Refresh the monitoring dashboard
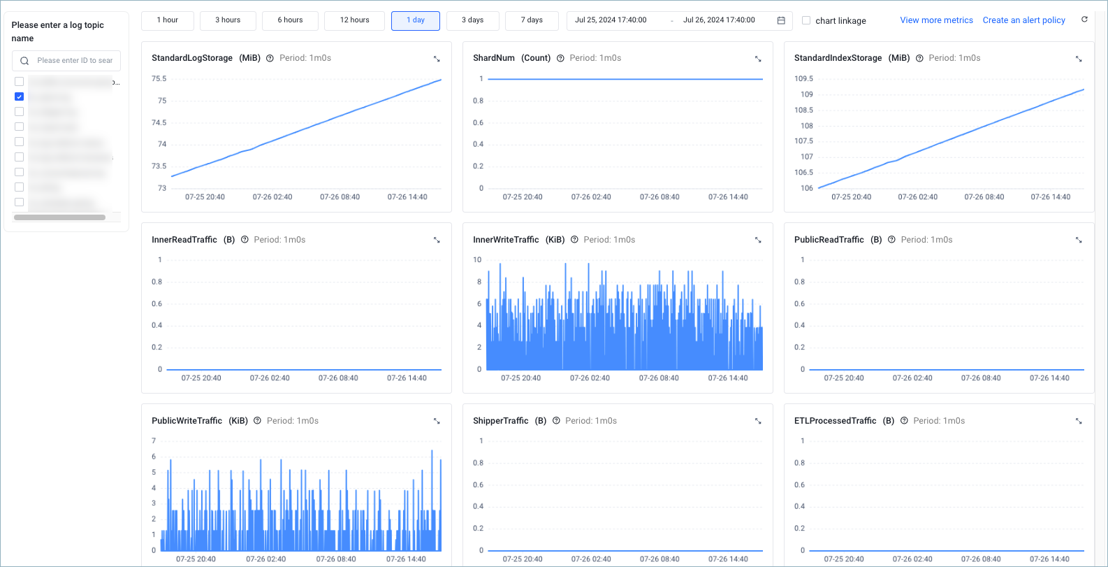 coord(1084,20)
